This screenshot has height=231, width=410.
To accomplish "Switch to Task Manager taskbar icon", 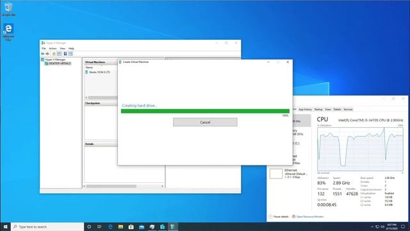I will (x=152, y=227).
